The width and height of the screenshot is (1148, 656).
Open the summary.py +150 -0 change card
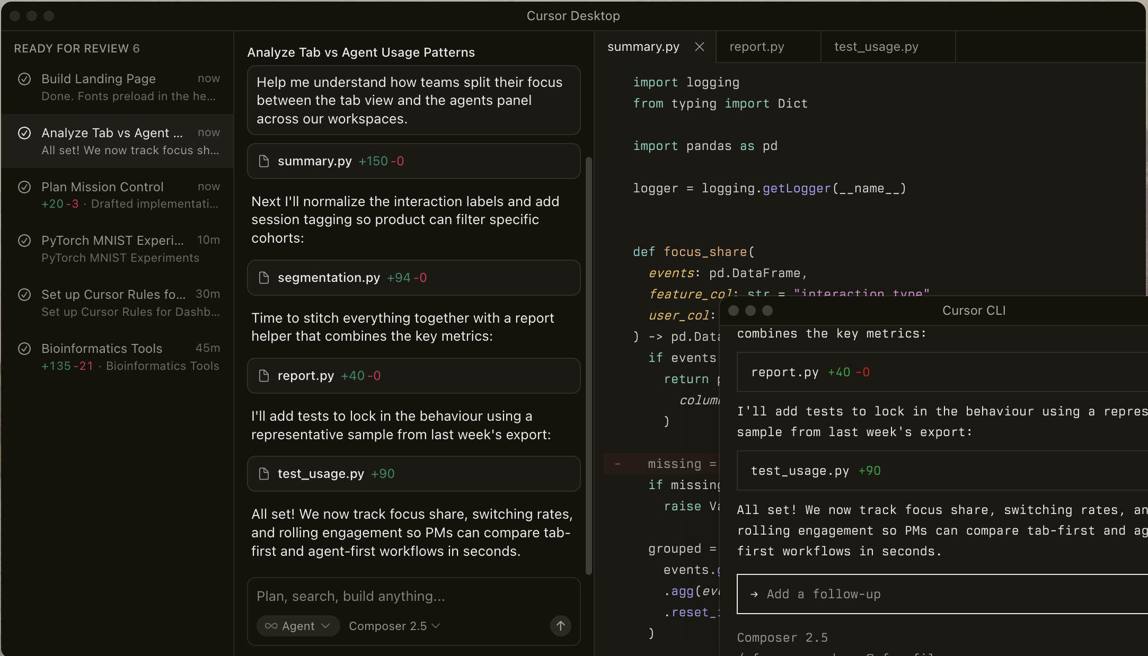(413, 161)
